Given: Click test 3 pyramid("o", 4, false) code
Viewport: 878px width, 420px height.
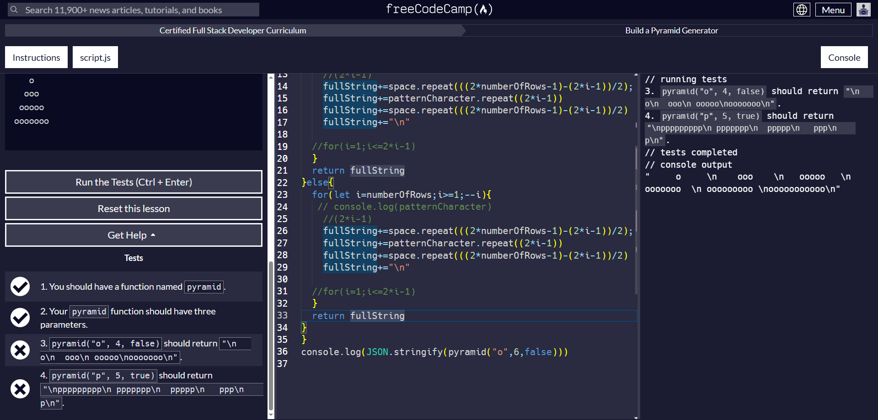Looking at the screenshot, I should 105,344.
